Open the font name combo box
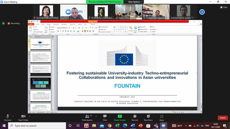The height and width of the screenshot is (129, 230). [62, 28]
